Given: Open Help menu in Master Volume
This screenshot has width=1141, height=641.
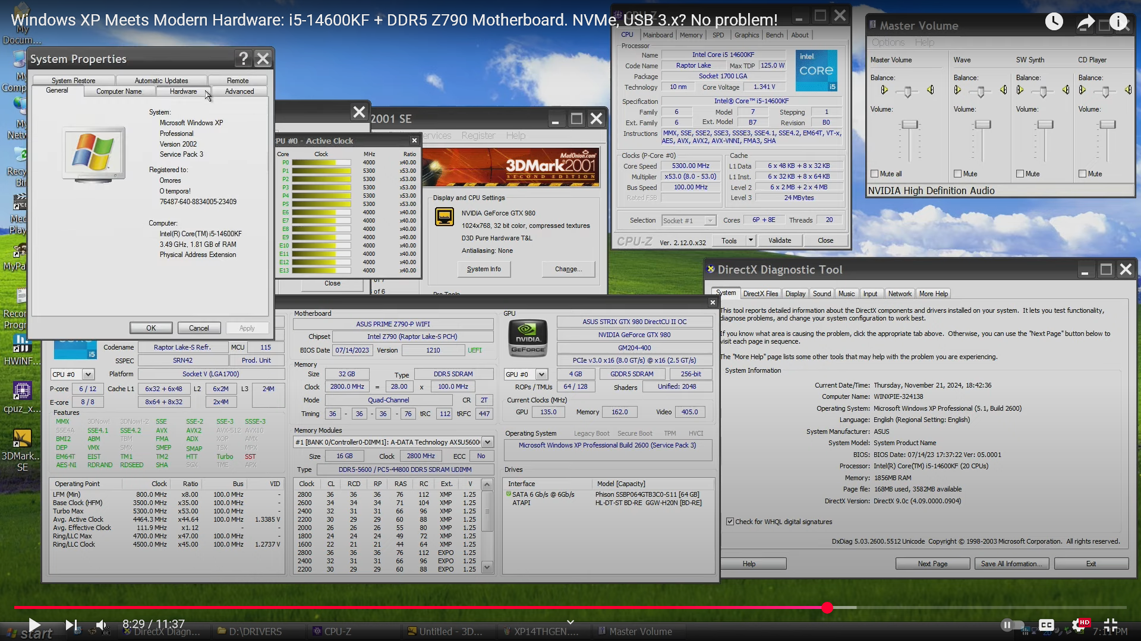Looking at the screenshot, I should (924, 43).
